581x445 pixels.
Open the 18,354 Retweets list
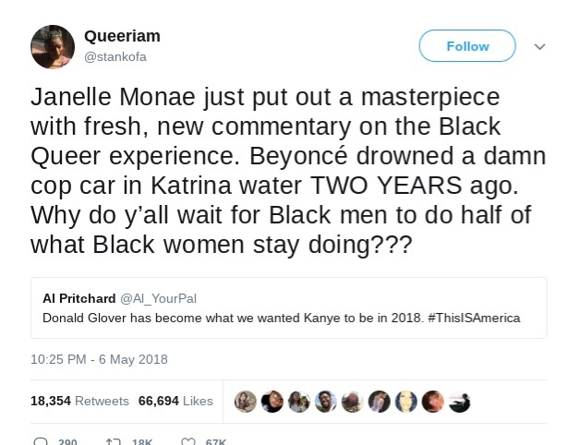point(79,401)
